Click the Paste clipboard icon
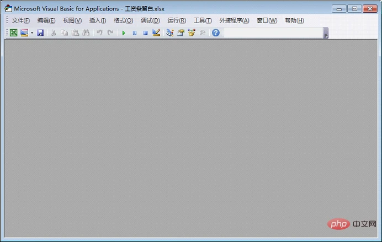382x242 pixels. [75, 33]
